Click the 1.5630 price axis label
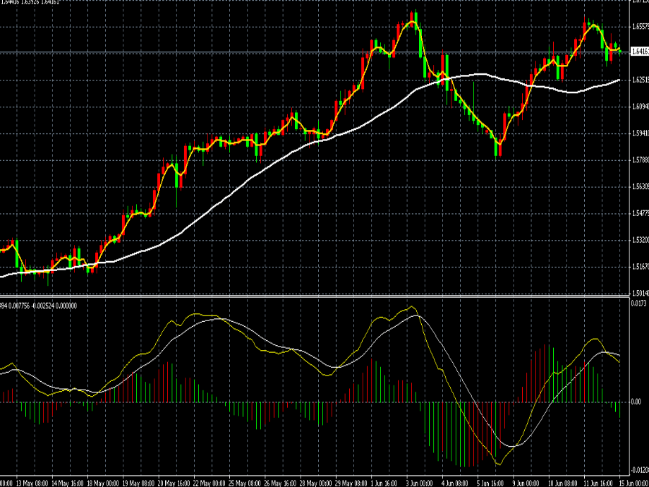The width and height of the screenshot is (649, 487). [x=641, y=187]
